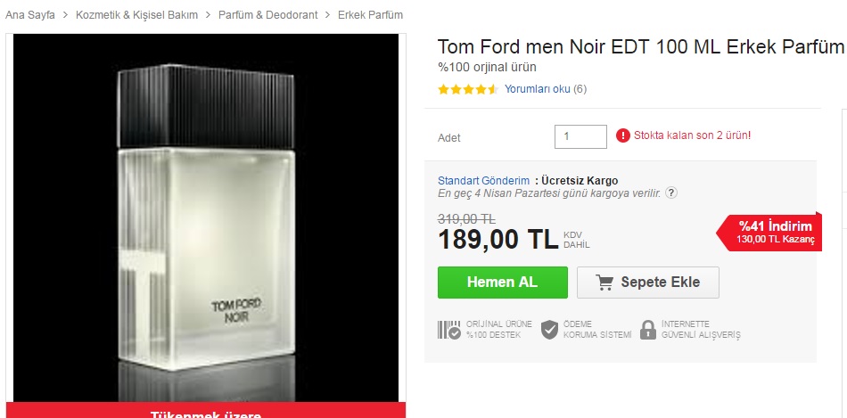
Task: Click the Hemen AL green button
Action: tap(502, 283)
